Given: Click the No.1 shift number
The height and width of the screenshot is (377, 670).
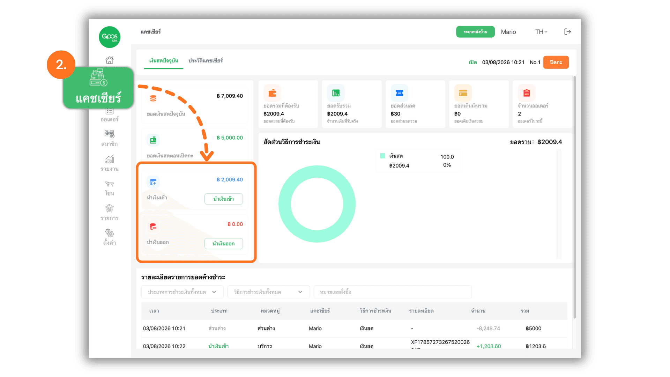Looking at the screenshot, I should pyautogui.click(x=535, y=62).
